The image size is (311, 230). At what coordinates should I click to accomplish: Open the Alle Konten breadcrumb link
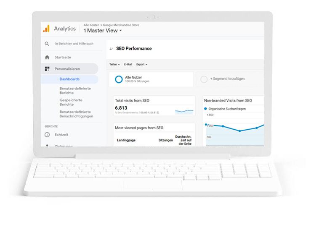click(91, 25)
